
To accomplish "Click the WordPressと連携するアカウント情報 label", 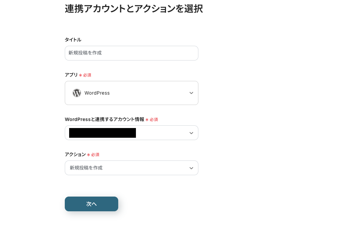I will (x=104, y=119).
